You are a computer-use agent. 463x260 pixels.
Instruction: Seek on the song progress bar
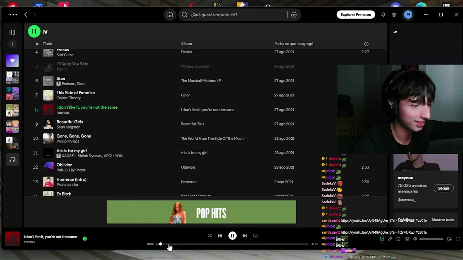click(232, 244)
